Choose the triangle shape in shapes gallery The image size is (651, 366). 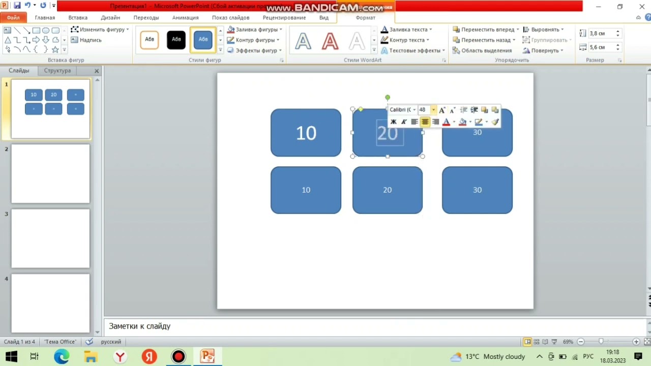[8, 40]
